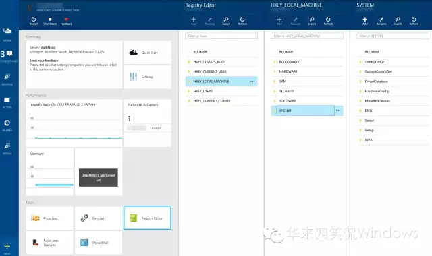The image size is (432, 256).
Task: Open Active in the sidebar
Action: (7, 102)
